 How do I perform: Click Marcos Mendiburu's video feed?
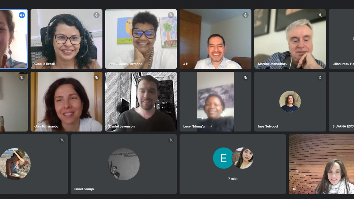click(x=290, y=39)
